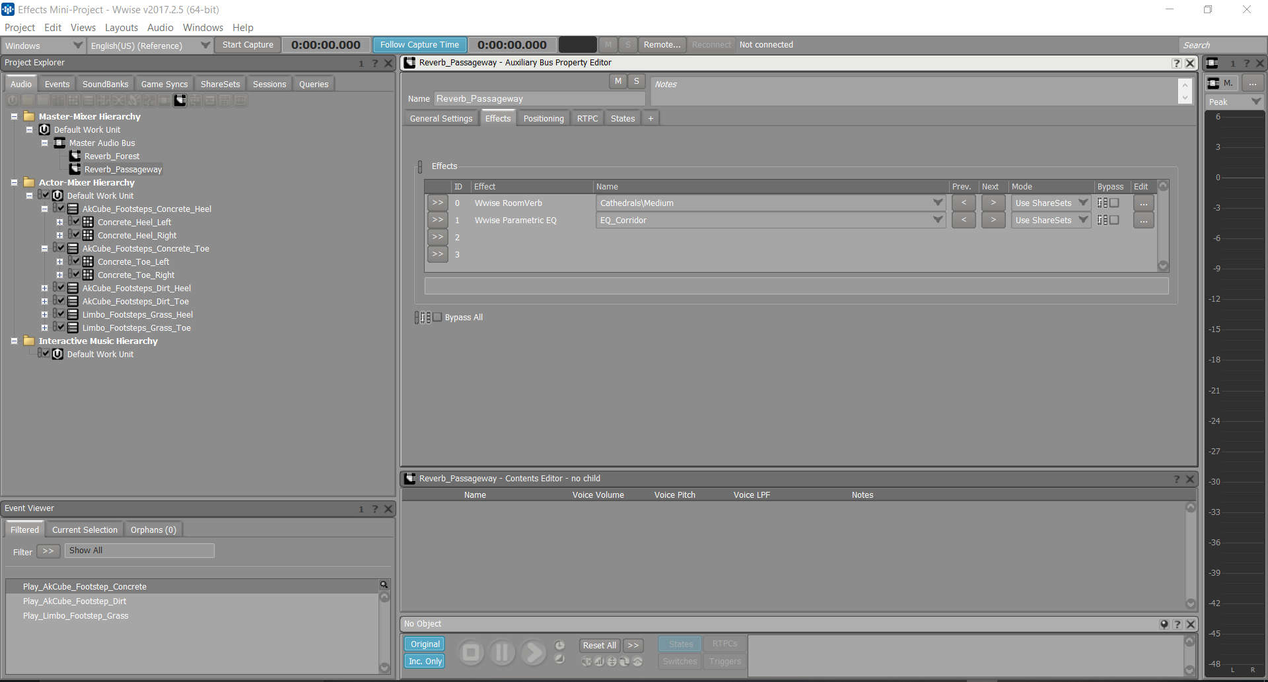Click the Play button in transport control
Screen dimensions: 1268x682
pos(533,653)
